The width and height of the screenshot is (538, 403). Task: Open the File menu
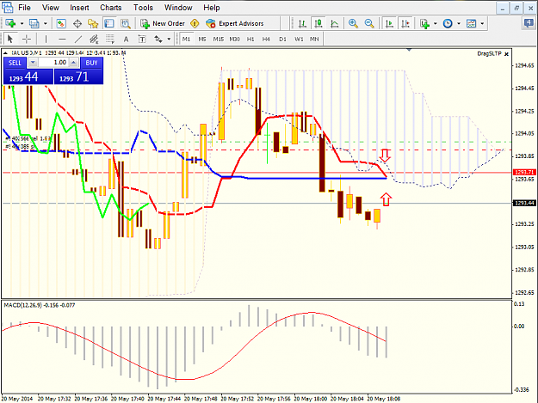click(x=24, y=8)
